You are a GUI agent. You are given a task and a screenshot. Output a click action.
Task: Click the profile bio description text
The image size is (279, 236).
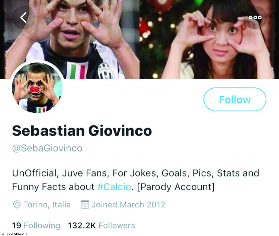[136, 180]
